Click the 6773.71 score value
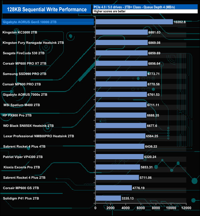The image size is (200, 216). click(x=154, y=74)
